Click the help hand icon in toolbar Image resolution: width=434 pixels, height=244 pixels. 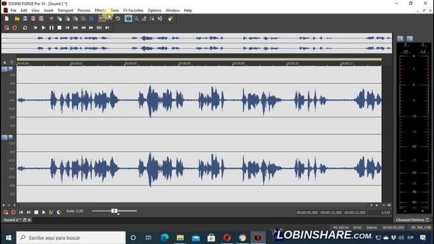(x=170, y=18)
